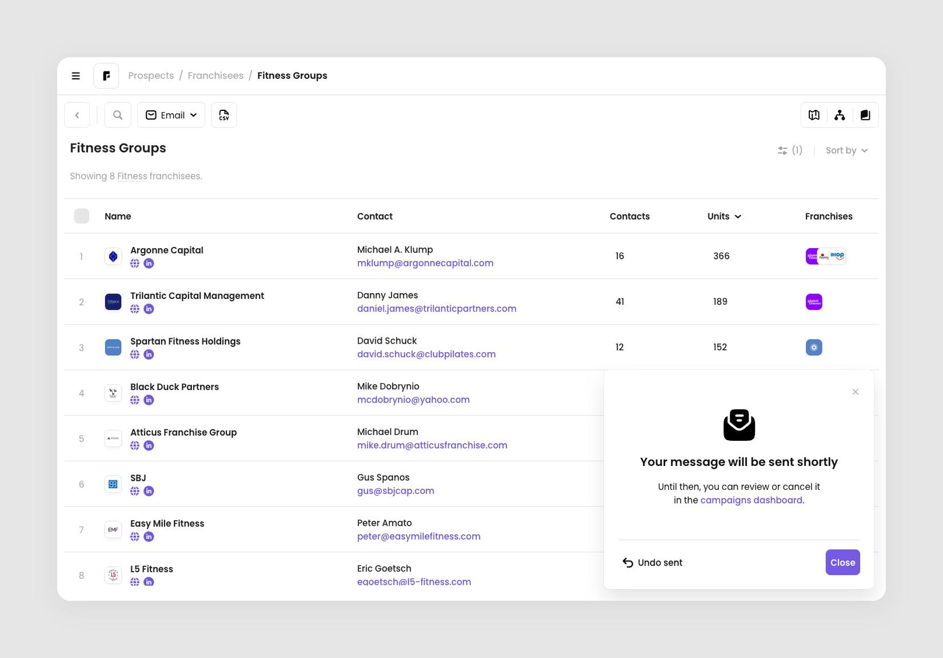Click the david.schuck@clubpilates.com link
Screen dimensions: 943x658
click(426, 354)
